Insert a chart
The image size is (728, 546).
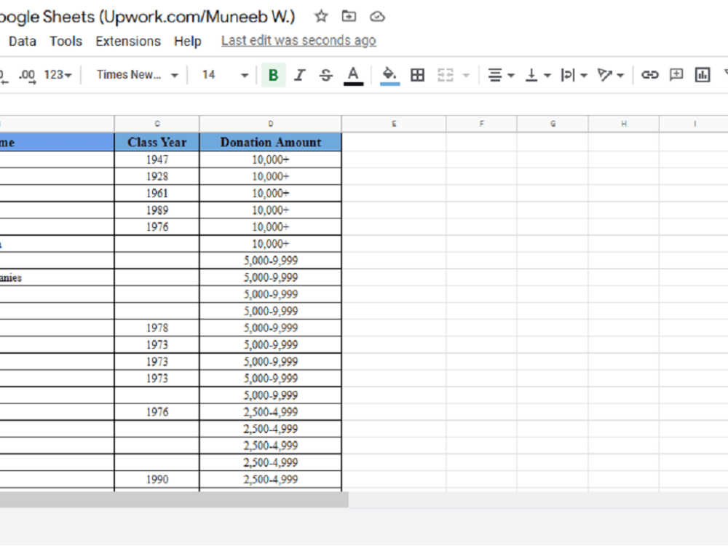click(x=703, y=74)
